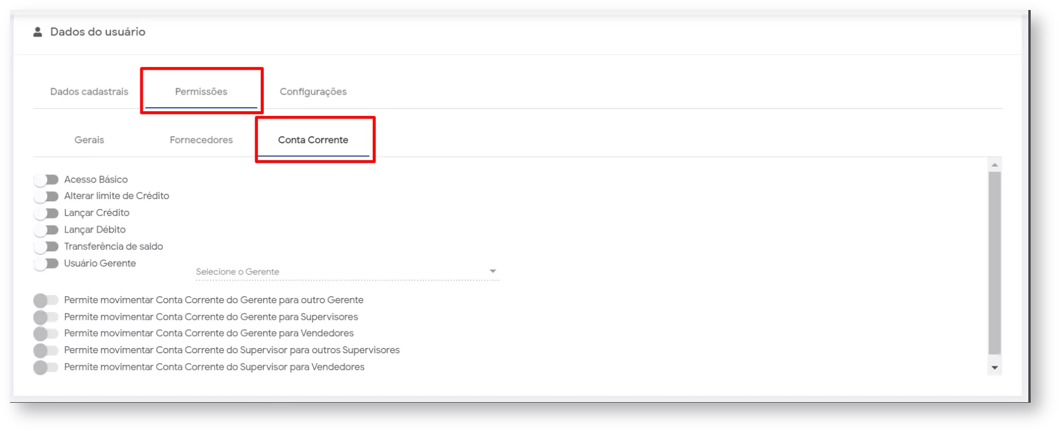Toggle Gerente para Supervisores movement permission

click(x=46, y=317)
